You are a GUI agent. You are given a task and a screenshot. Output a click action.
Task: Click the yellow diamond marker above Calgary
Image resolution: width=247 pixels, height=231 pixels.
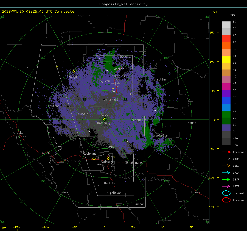[x=108, y=158]
